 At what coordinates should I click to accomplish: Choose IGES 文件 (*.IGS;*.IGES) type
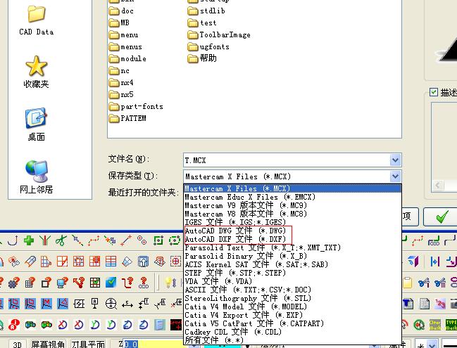(x=292, y=222)
